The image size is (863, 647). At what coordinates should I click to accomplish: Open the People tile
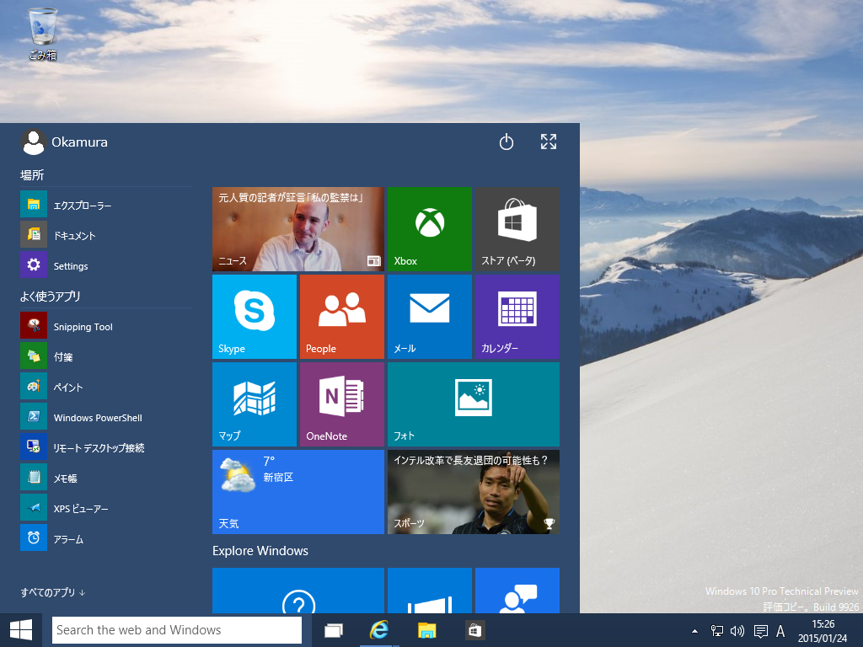(x=342, y=317)
